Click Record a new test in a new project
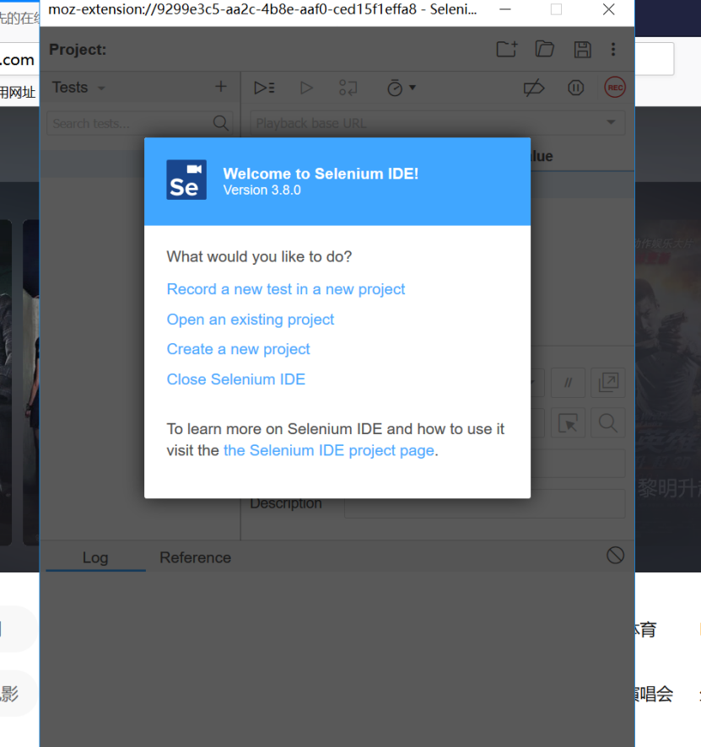 (286, 289)
